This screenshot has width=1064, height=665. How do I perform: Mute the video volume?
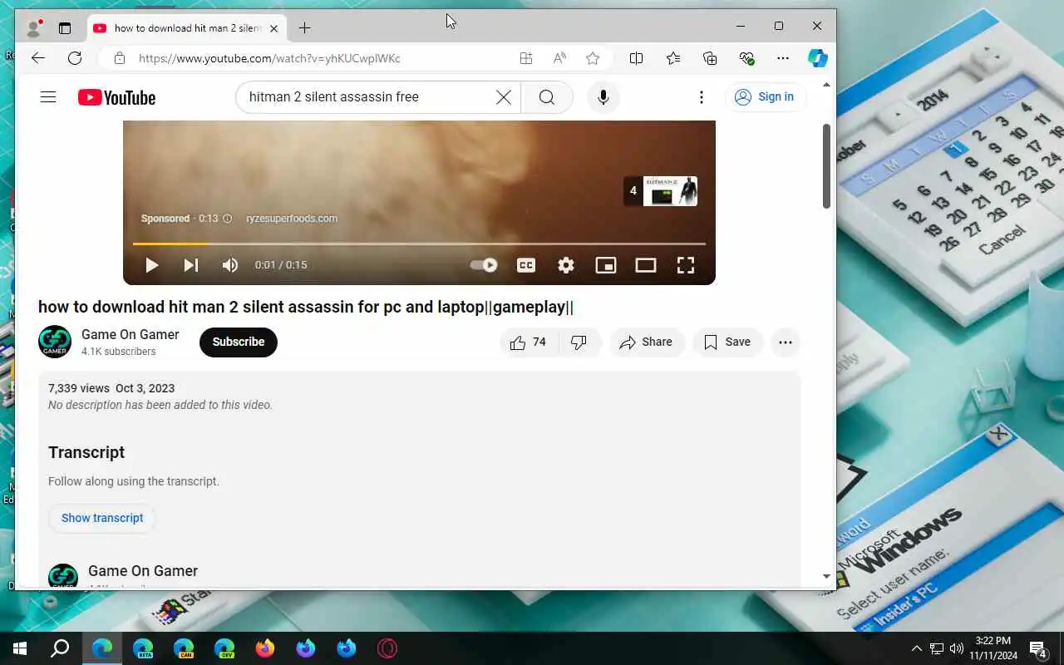click(x=230, y=265)
